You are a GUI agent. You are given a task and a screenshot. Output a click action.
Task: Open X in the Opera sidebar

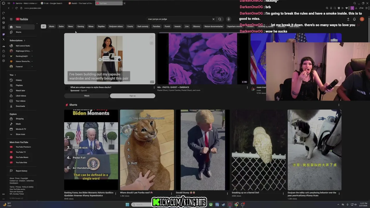[3, 39]
